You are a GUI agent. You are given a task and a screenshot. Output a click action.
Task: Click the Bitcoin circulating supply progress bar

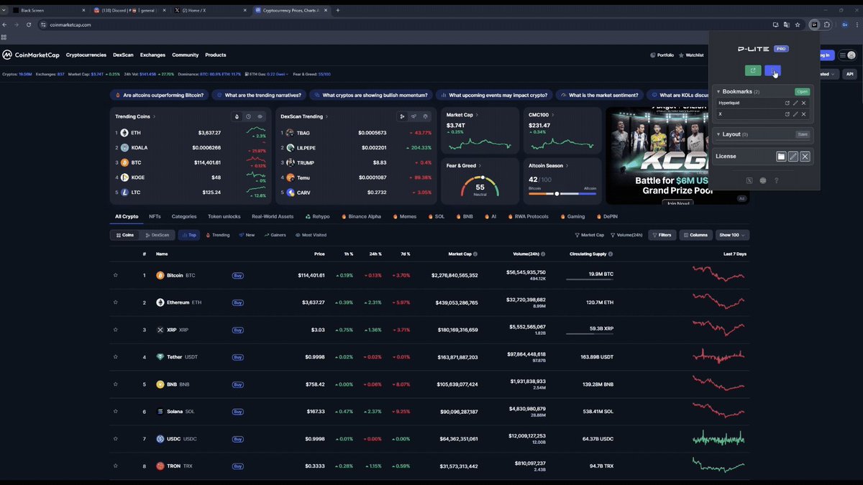click(590, 280)
